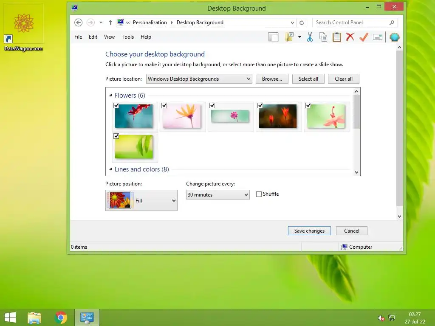435x326 pixels.
Task: Select the red flower on teal thumbnail
Action: (134, 116)
